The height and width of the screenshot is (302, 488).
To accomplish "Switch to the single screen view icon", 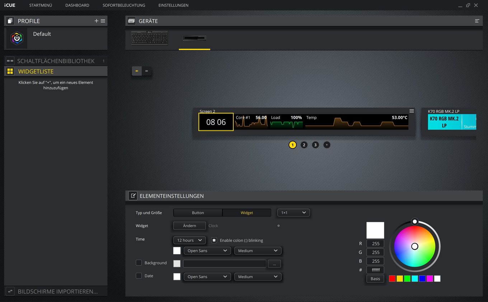I will pos(137,71).
